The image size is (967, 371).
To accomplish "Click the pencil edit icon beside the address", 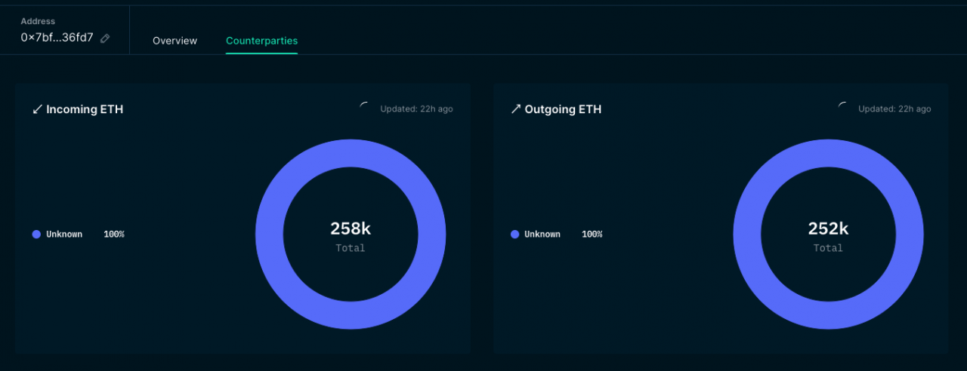I will (105, 38).
